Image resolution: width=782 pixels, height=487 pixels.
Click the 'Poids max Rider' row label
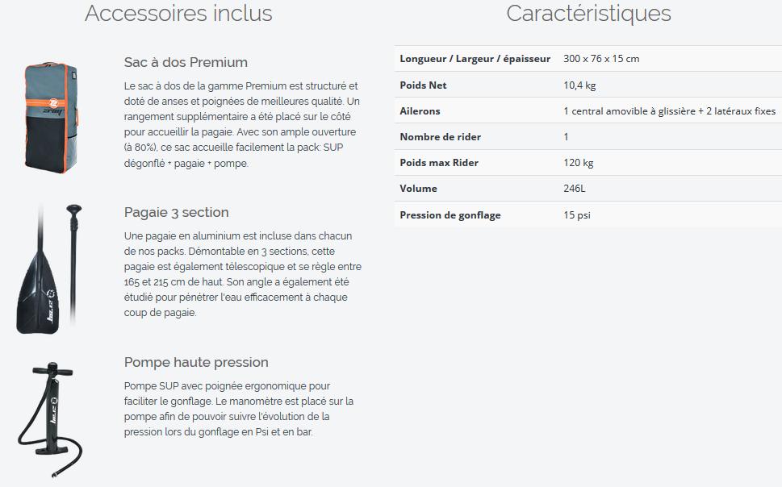(439, 163)
